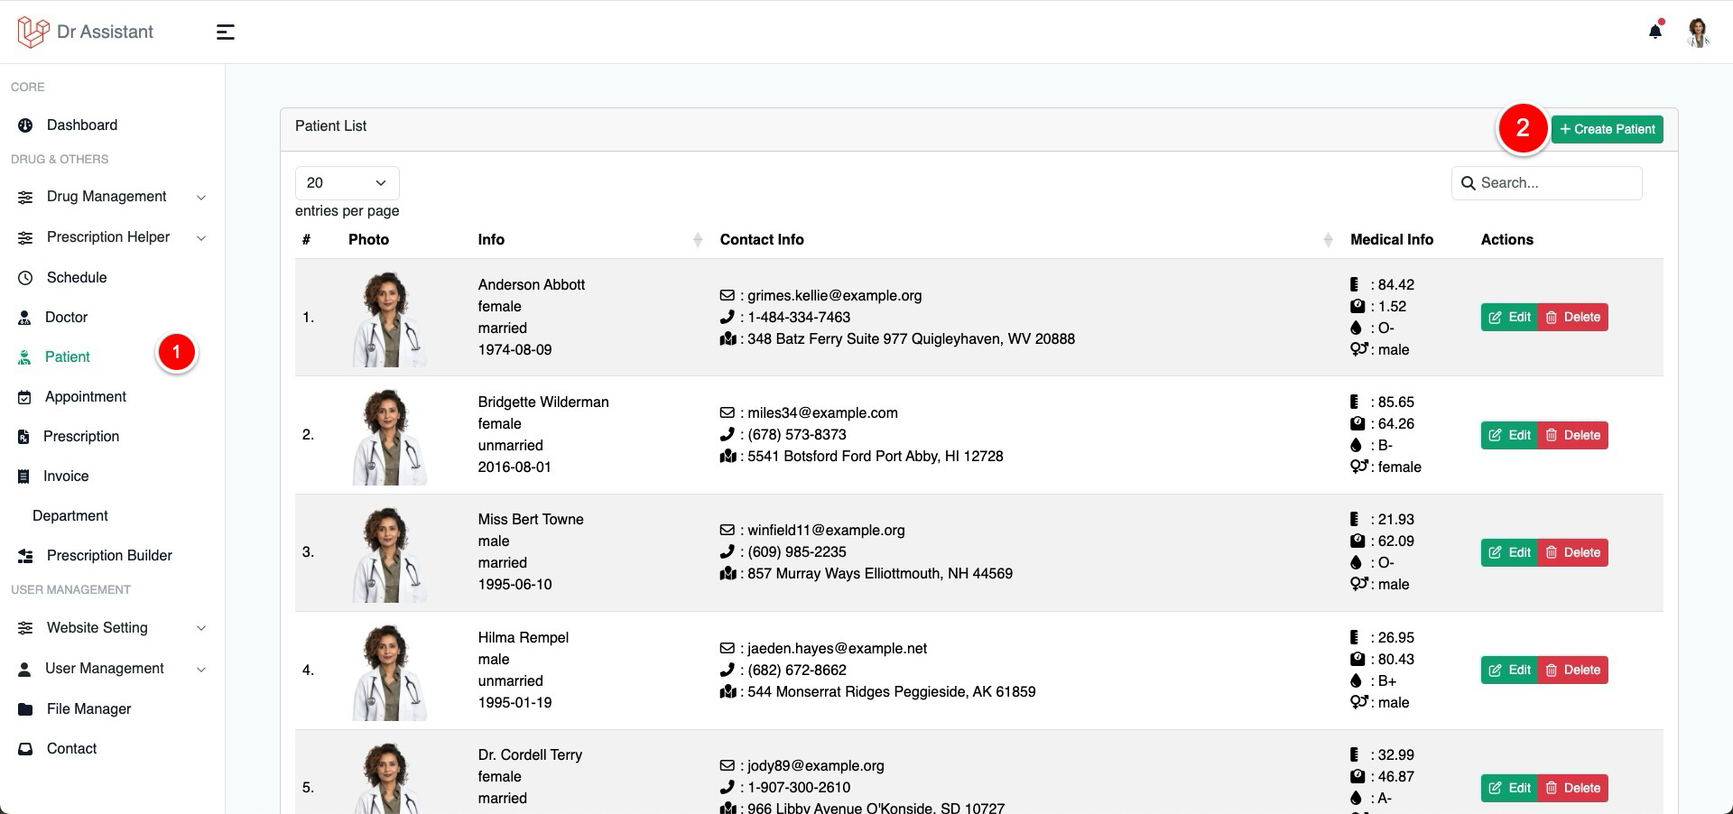The image size is (1733, 814).
Task: Open the Schedule menu item
Action: 77,278
